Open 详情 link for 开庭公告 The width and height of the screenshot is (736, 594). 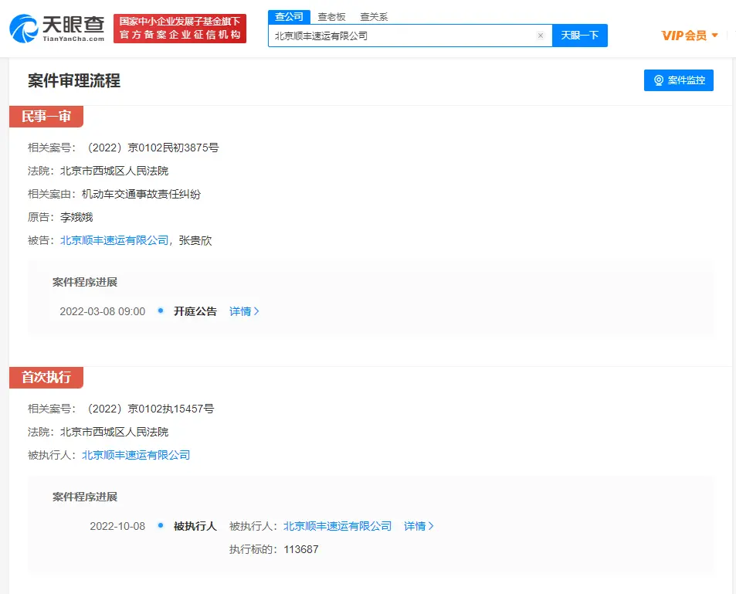click(244, 311)
